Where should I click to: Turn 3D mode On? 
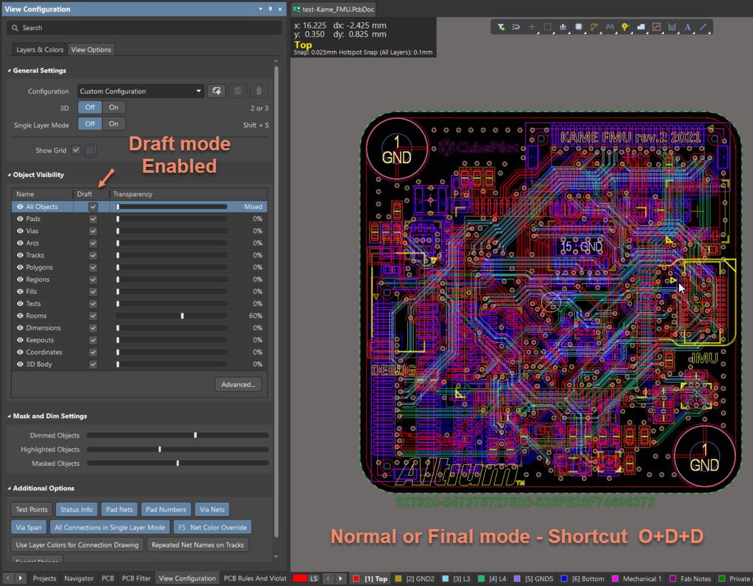[113, 107]
